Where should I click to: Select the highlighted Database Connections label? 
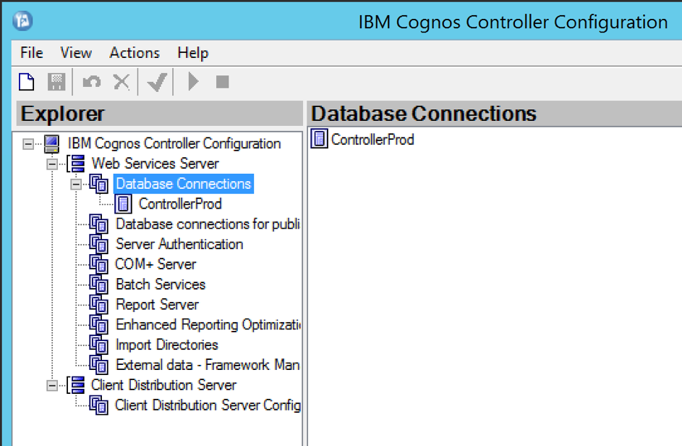184,184
